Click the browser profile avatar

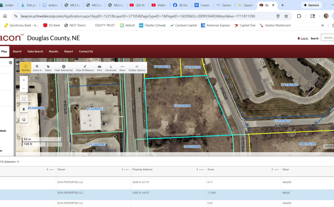(x=326, y=16)
